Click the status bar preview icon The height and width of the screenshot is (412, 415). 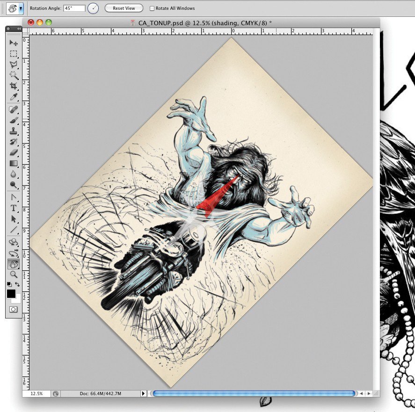[x=56, y=394]
